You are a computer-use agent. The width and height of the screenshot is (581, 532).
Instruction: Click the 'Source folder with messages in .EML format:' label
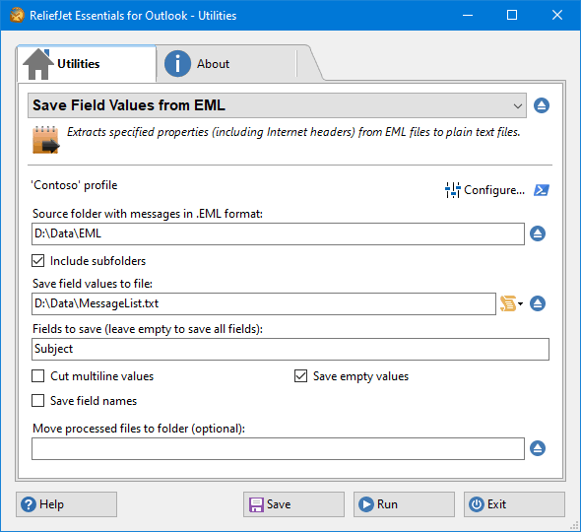coord(148,214)
